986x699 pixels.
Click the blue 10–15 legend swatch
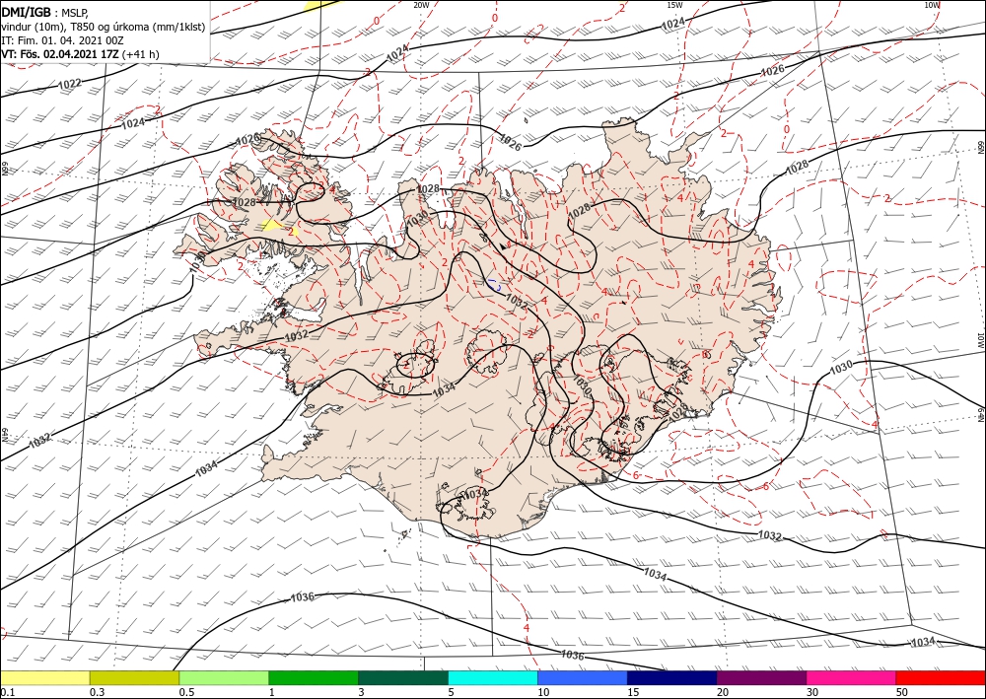pos(583,677)
